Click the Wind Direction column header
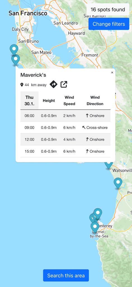The image size is (132, 287). (x=95, y=101)
